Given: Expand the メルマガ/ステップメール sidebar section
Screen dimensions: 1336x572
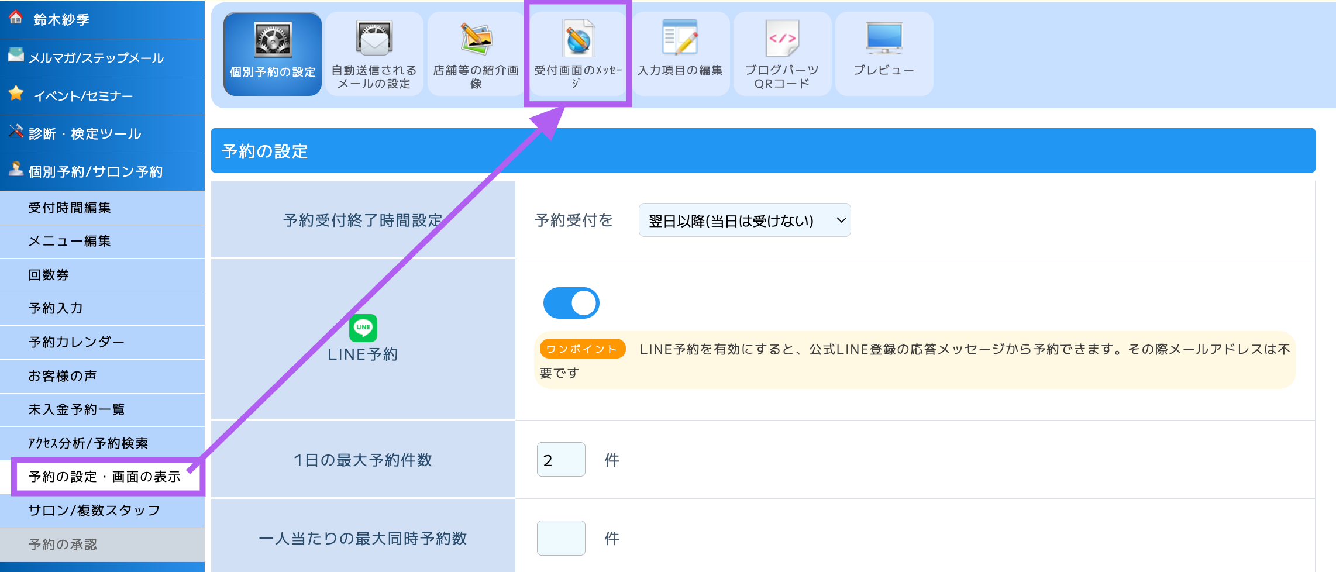Looking at the screenshot, I should click(97, 58).
